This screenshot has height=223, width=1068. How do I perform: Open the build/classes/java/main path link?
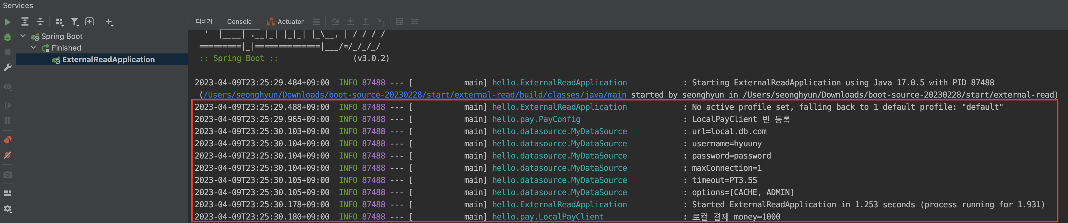415,95
